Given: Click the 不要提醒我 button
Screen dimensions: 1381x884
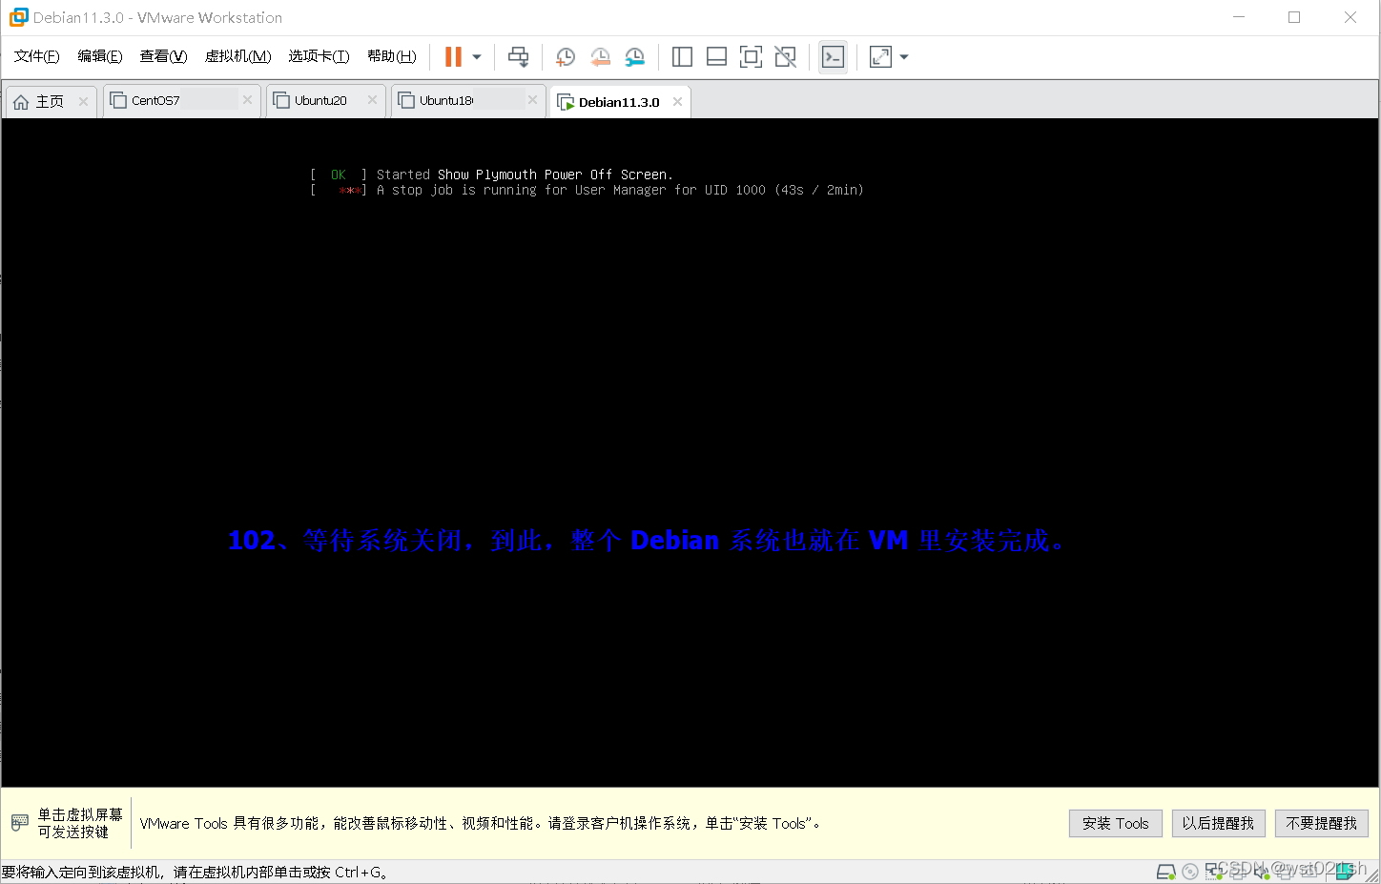Looking at the screenshot, I should pyautogui.click(x=1321, y=823).
